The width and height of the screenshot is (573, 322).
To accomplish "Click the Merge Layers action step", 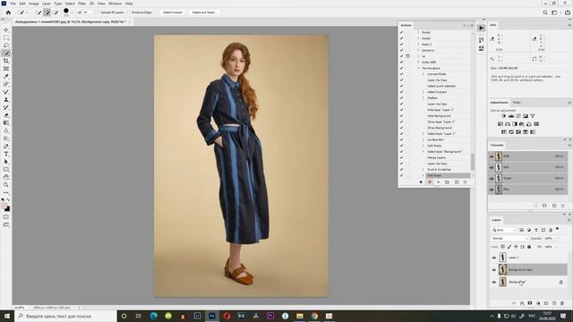I will (x=436, y=157).
